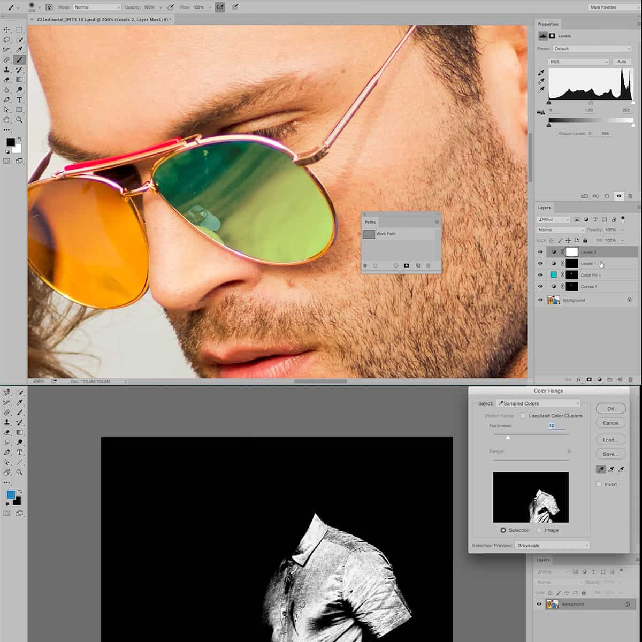Click the Auto button in Levels properties
The width and height of the screenshot is (642, 642).
(622, 62)
